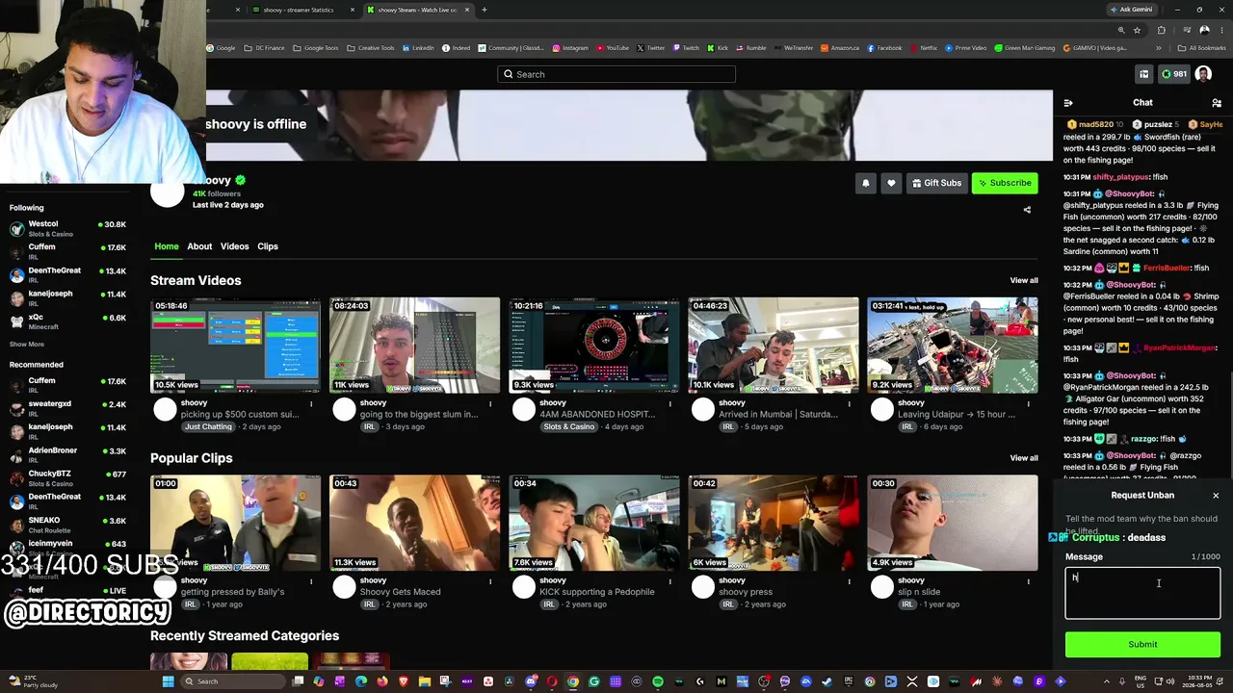Click ShoovyBot username in 10:31 PM chat
The width and height of the screenshot is (1233, 693).
click(1130, 193)
